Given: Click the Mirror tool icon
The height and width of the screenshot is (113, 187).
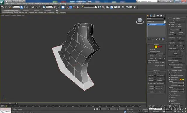Looking at the screenshot, I should click(100, 7).
